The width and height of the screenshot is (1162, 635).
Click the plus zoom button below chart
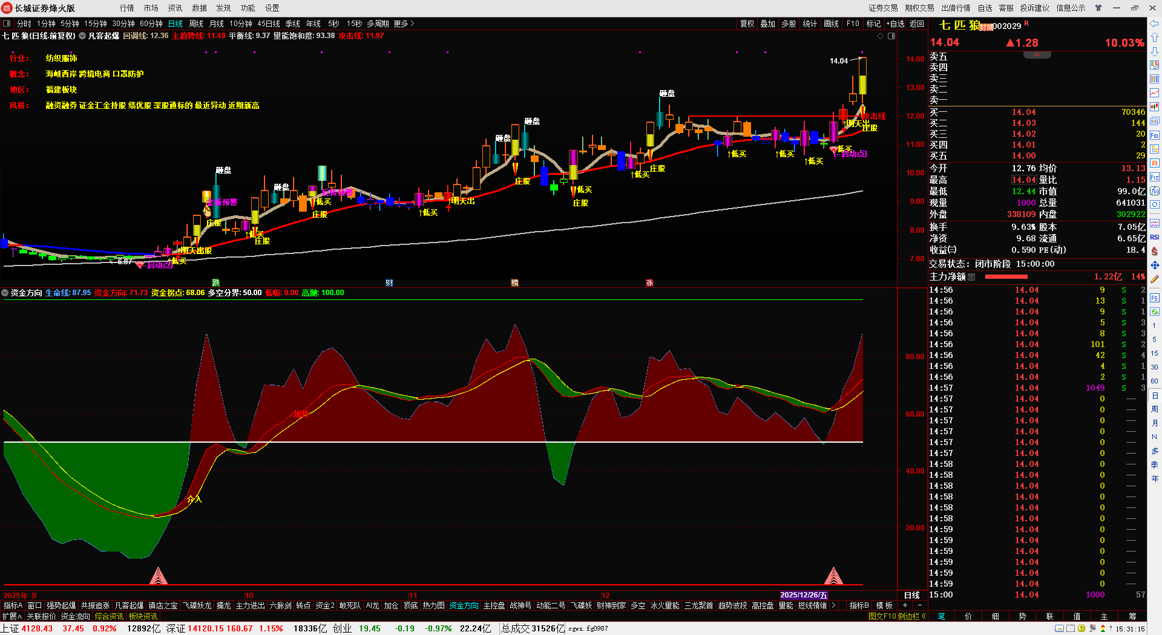tap(905, 605)
